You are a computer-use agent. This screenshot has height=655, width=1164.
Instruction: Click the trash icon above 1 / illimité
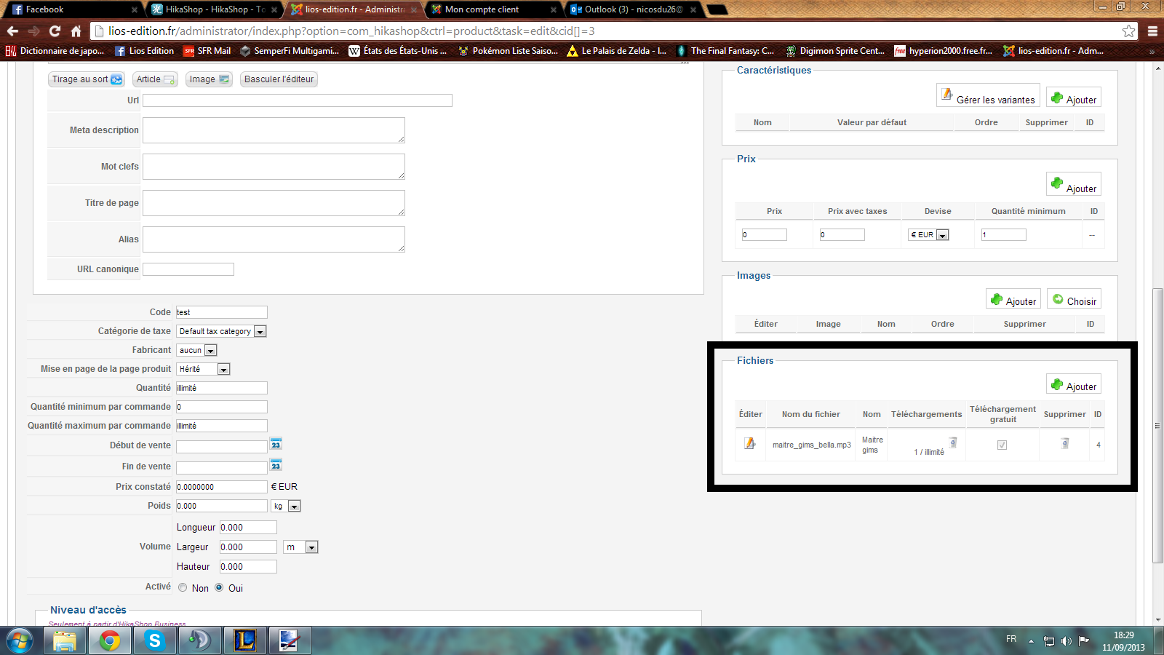953,442
